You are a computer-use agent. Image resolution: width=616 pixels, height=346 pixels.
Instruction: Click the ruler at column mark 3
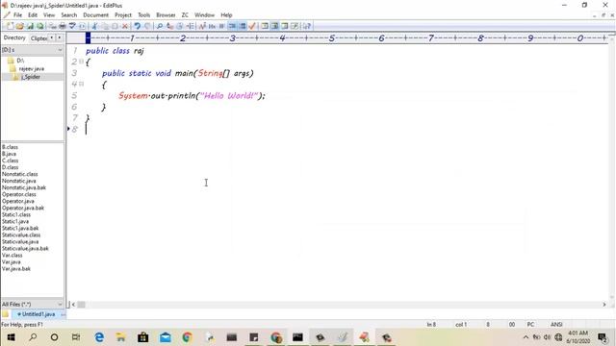coord(232,38)
